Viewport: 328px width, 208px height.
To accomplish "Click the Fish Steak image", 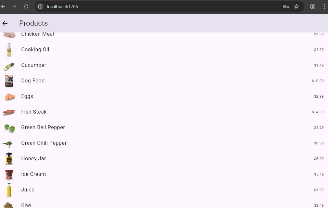I will [9, 112].
